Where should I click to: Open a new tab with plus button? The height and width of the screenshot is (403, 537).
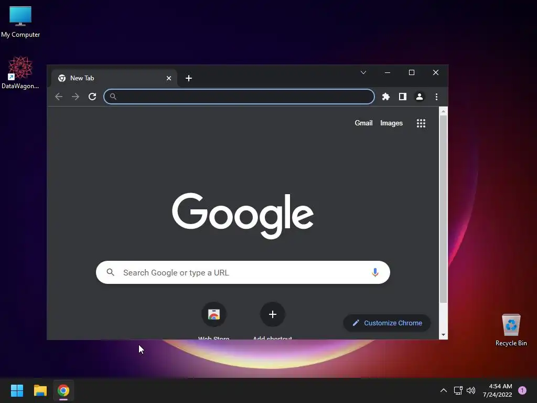(189, 78)
